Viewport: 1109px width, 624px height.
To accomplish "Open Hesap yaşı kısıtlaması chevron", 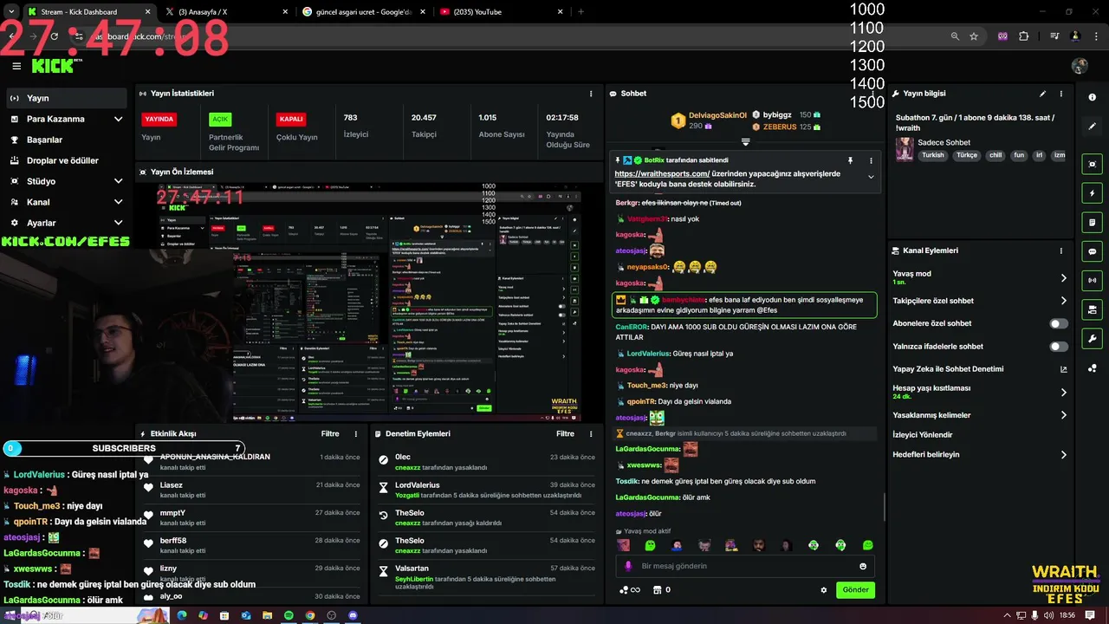I will pos(1063,393).
